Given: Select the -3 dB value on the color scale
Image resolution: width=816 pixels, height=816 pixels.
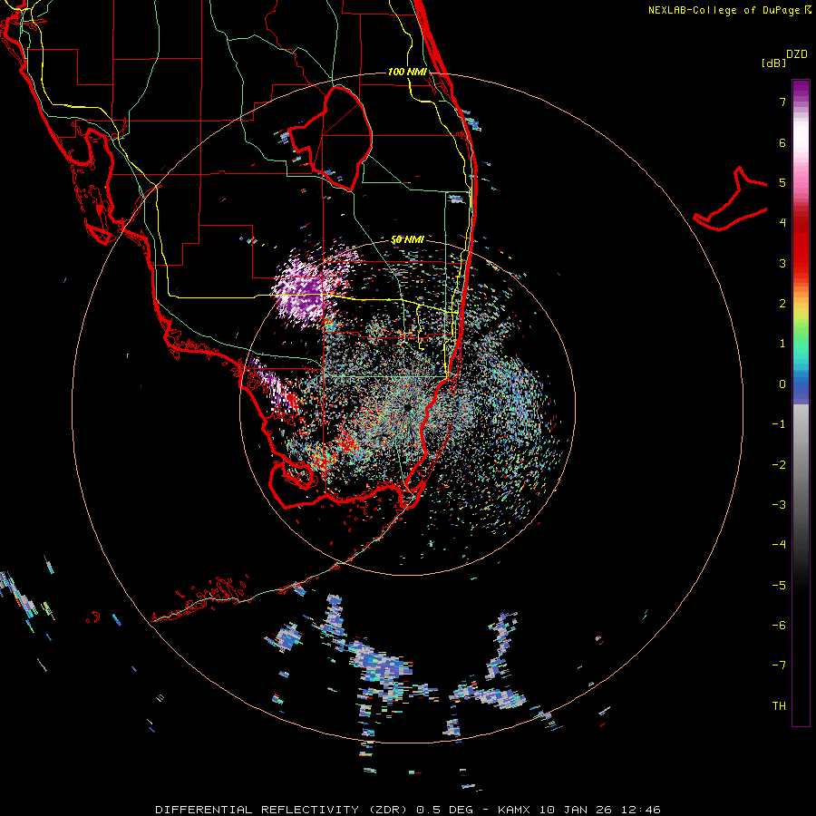Looking at the screenshot, I should [x=779, y=505].
